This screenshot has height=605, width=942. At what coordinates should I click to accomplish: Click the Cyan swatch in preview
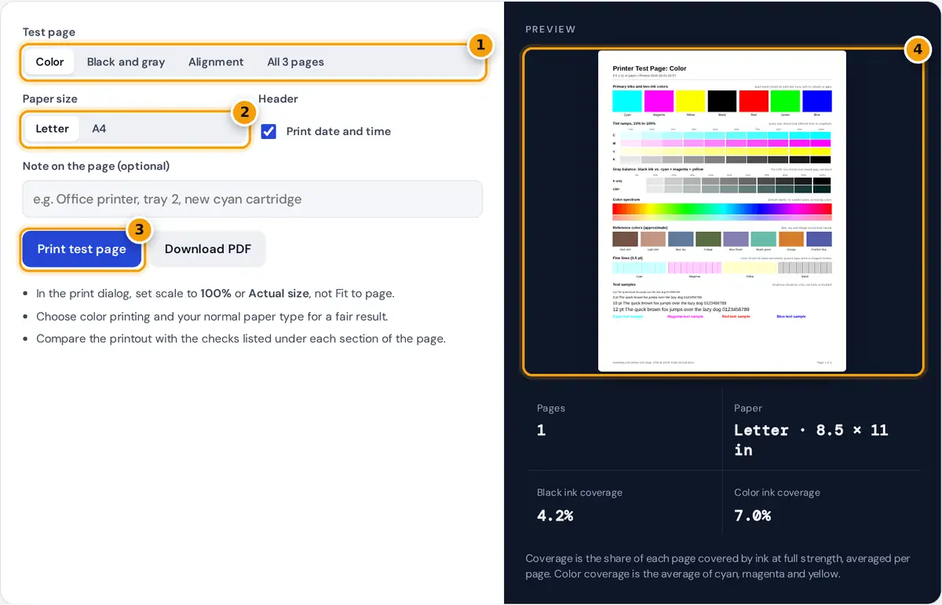(627, 101)
